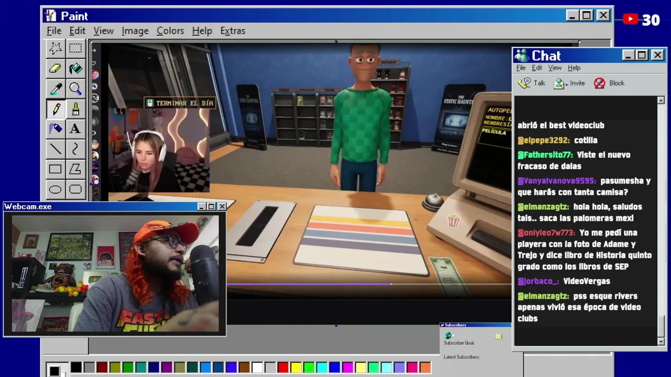The width and height of the screenshot is (671, 377).
Task: Open the Colors menu
Action: click(170, 31)
